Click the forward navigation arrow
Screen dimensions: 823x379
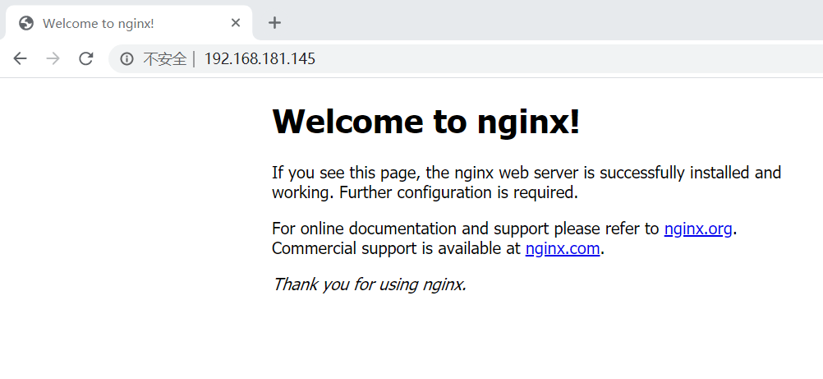tap(53, 58)
